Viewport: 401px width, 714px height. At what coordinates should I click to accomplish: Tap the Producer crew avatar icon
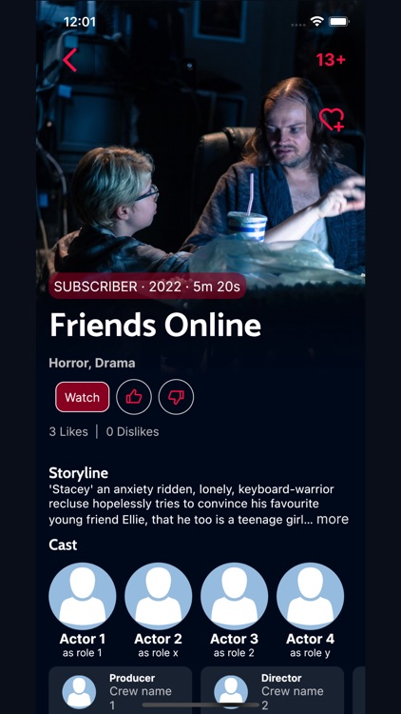point(79,692)
